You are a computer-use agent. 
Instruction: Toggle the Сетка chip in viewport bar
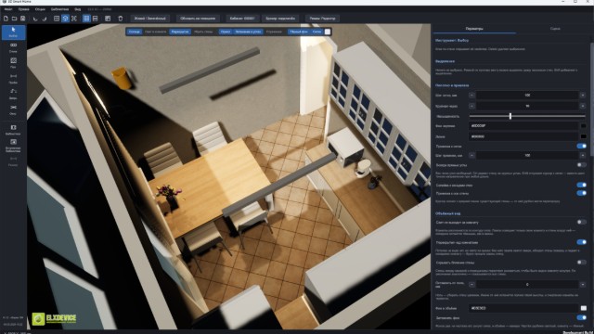tap(316, 32)
